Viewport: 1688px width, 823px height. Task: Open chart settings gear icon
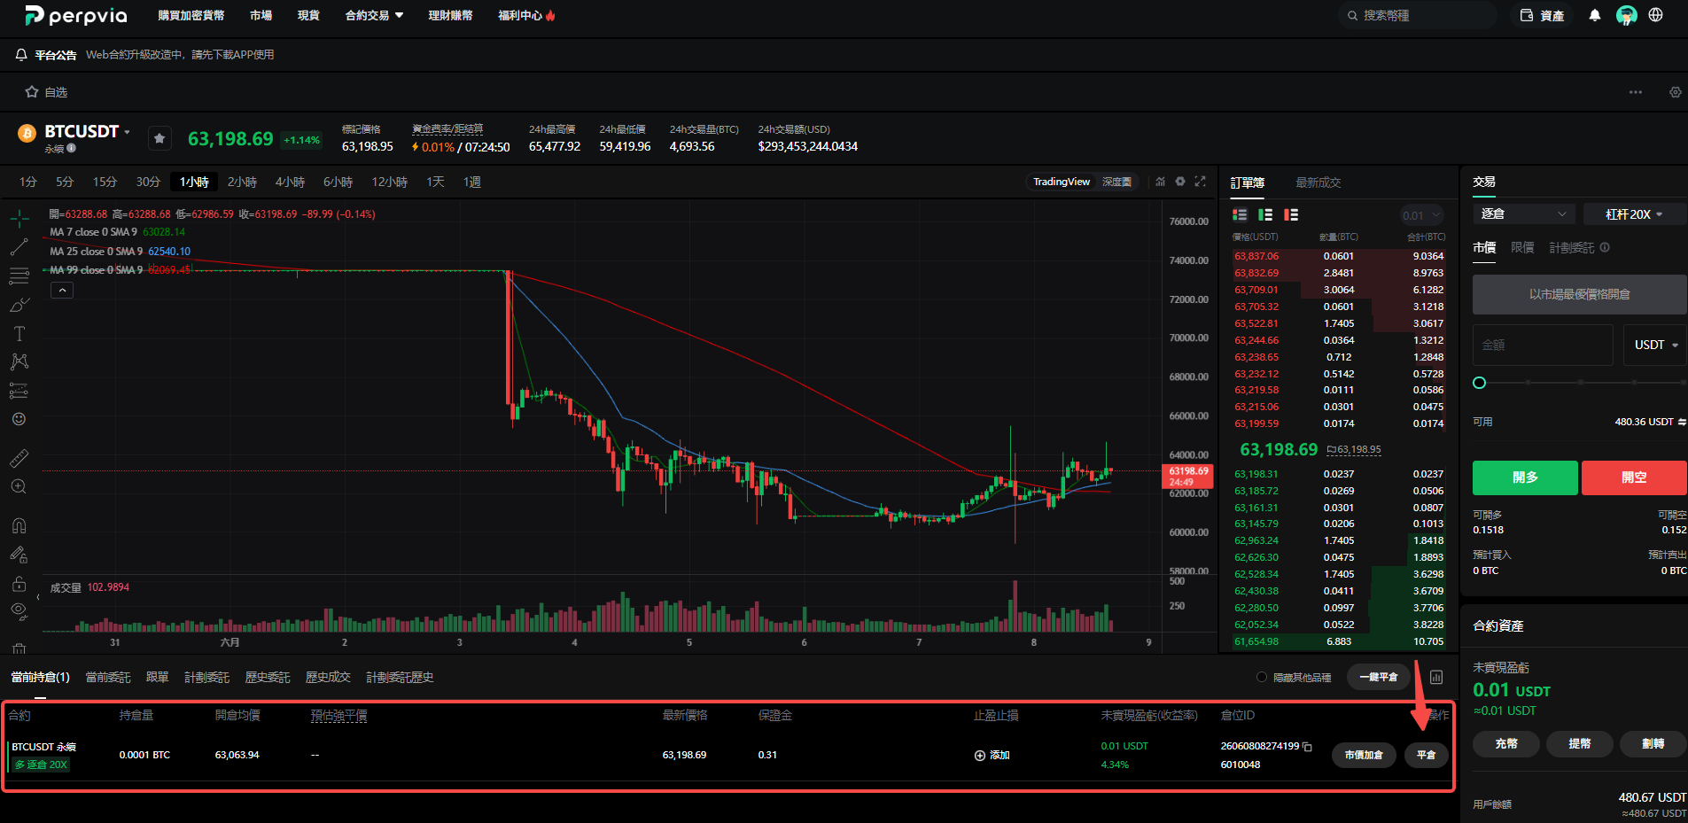point(1180,182)
